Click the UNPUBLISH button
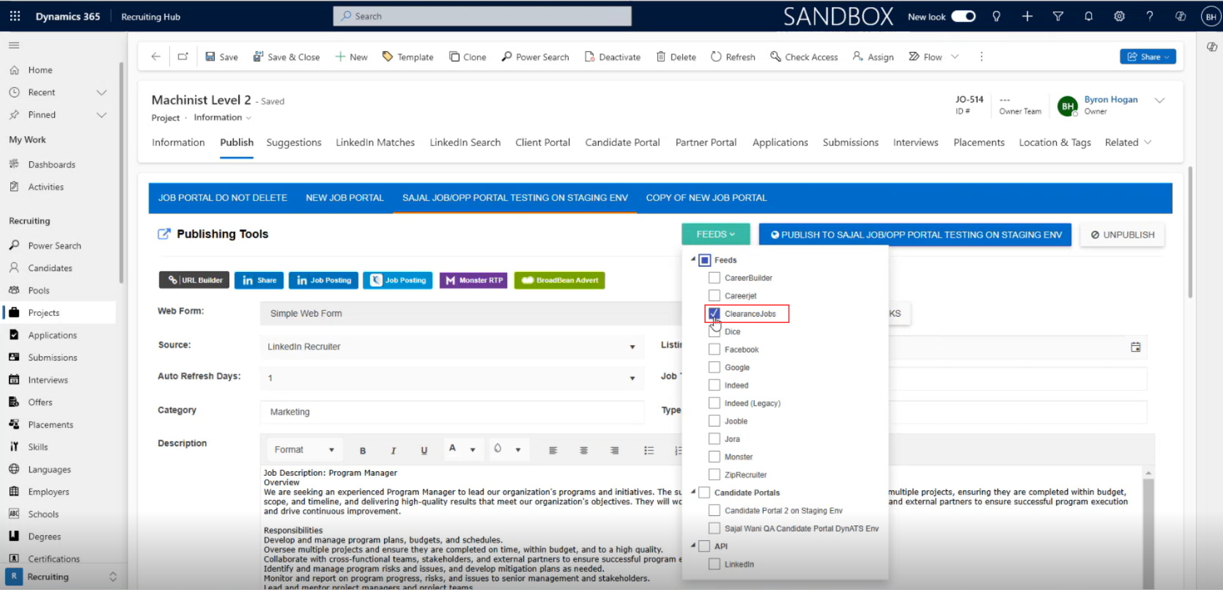 [1122, 234]
